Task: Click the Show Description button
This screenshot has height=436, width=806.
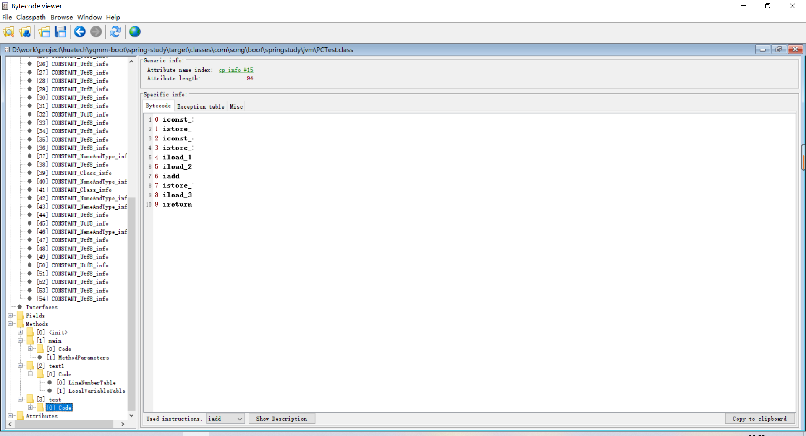Action: (x=282, y=419)
